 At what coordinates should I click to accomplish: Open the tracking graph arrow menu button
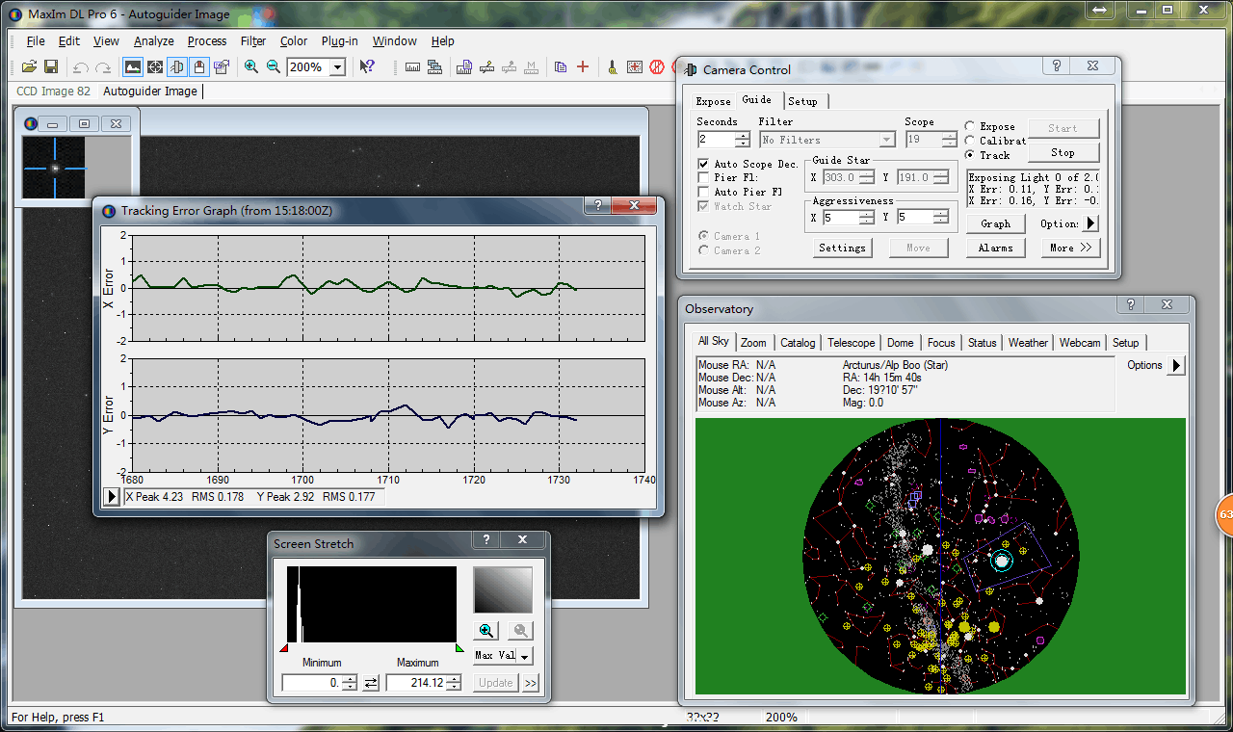[x=113, y=497]
